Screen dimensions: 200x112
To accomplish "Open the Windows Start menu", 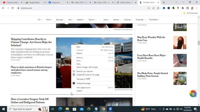I will point(3,109).
